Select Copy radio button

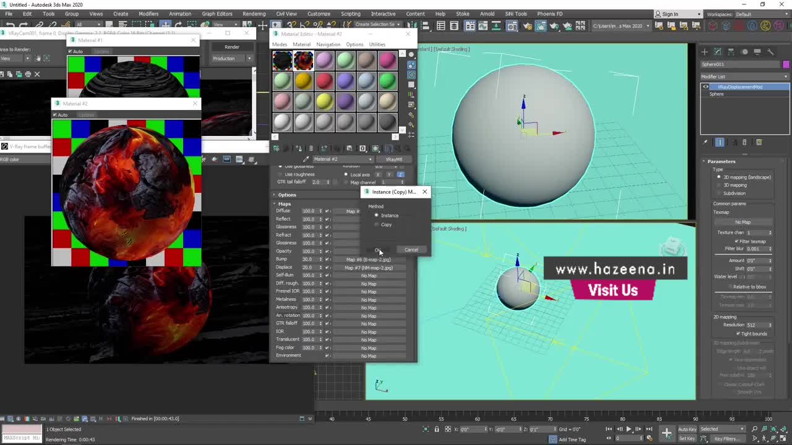point(376,224)
